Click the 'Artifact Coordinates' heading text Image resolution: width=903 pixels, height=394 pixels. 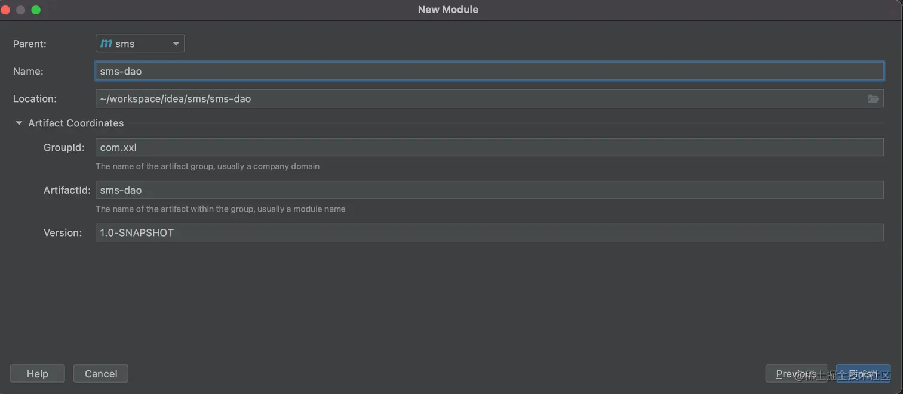76,123
